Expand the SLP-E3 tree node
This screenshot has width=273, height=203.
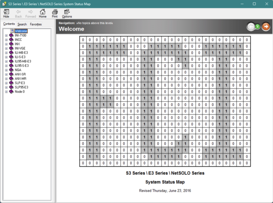point(6,83)
